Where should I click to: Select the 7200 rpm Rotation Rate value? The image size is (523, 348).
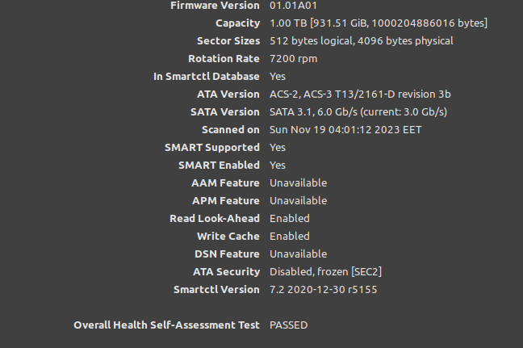pyautogui.click(x=293, y=58)
